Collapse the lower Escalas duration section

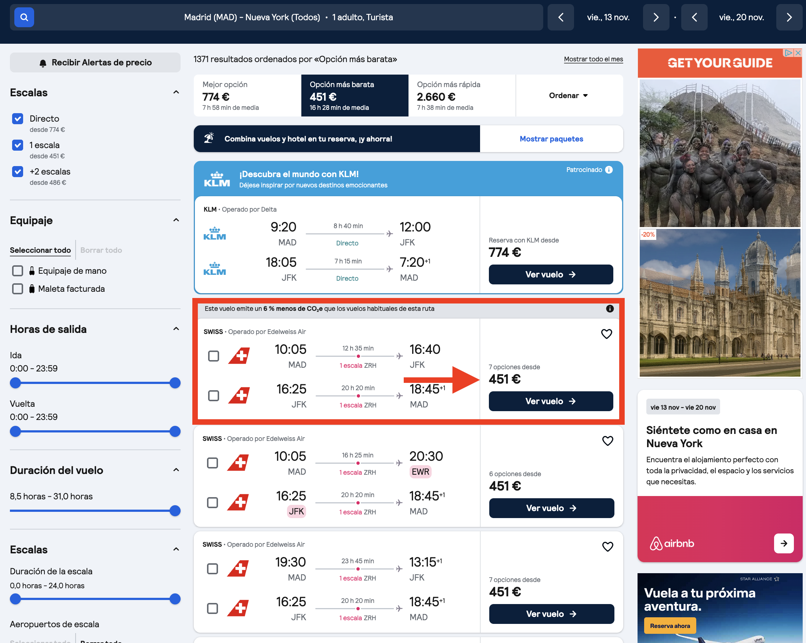176,549
